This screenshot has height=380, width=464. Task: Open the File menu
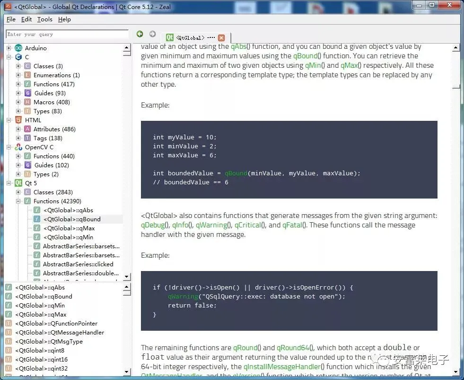coord(11,19)
